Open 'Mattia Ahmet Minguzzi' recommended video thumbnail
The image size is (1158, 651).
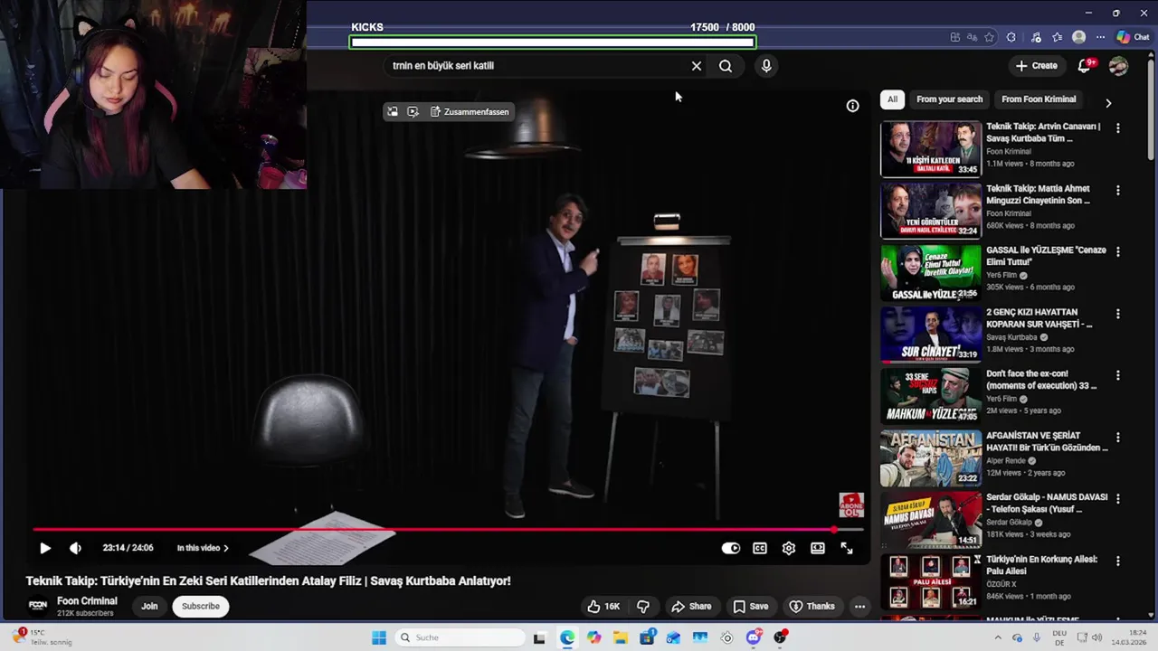click(x=931, y=211)
